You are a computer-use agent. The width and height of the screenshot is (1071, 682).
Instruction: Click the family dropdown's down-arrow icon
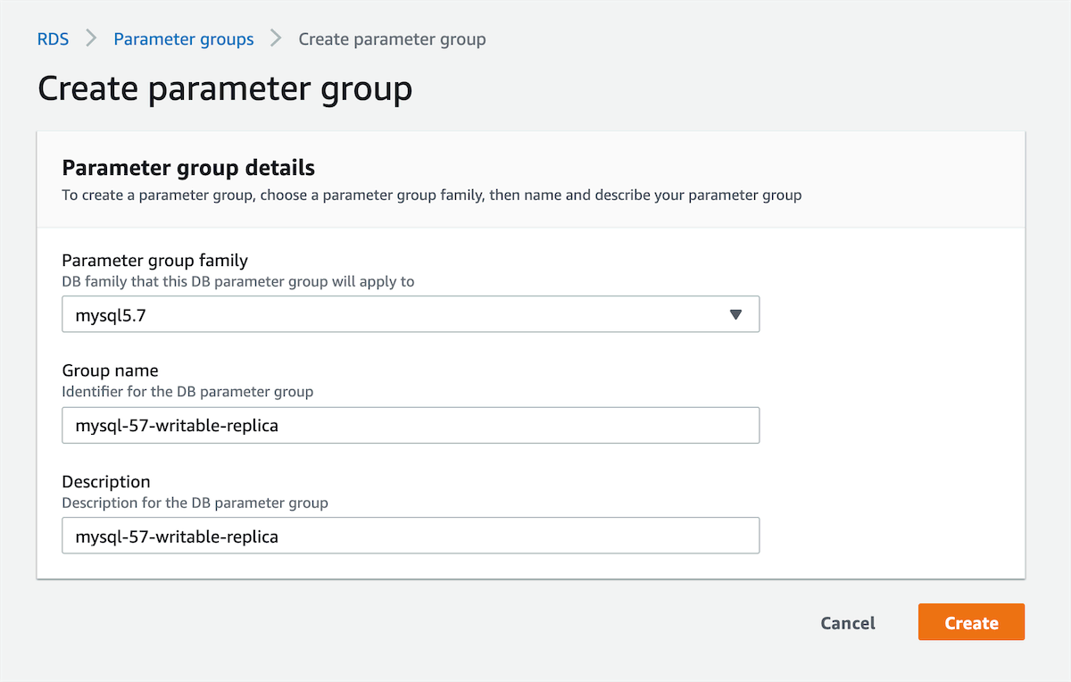click(x=735, y=314)
